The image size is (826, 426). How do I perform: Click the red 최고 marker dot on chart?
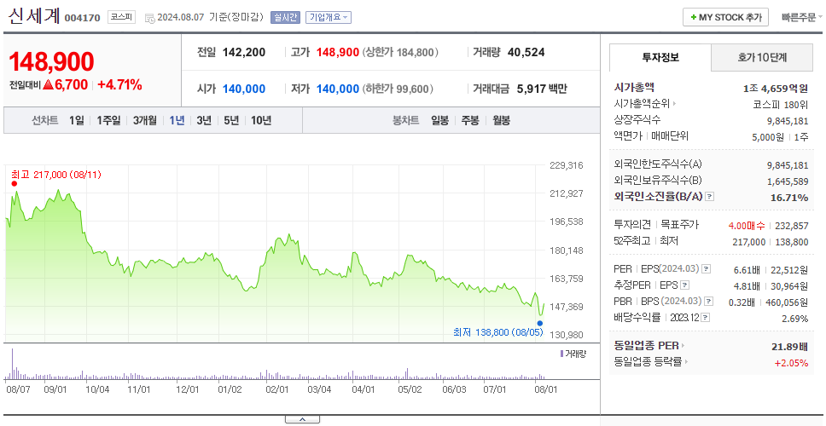15,183
